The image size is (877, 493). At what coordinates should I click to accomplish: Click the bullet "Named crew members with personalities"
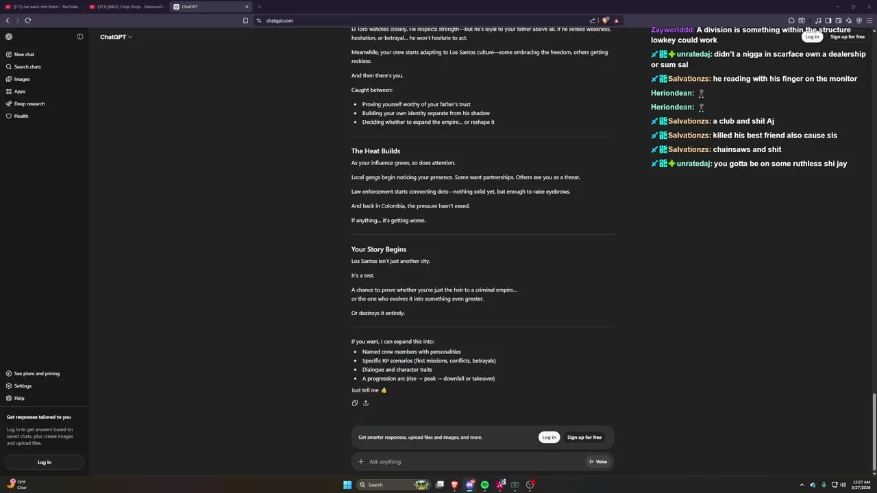click(x=411, y=352)
